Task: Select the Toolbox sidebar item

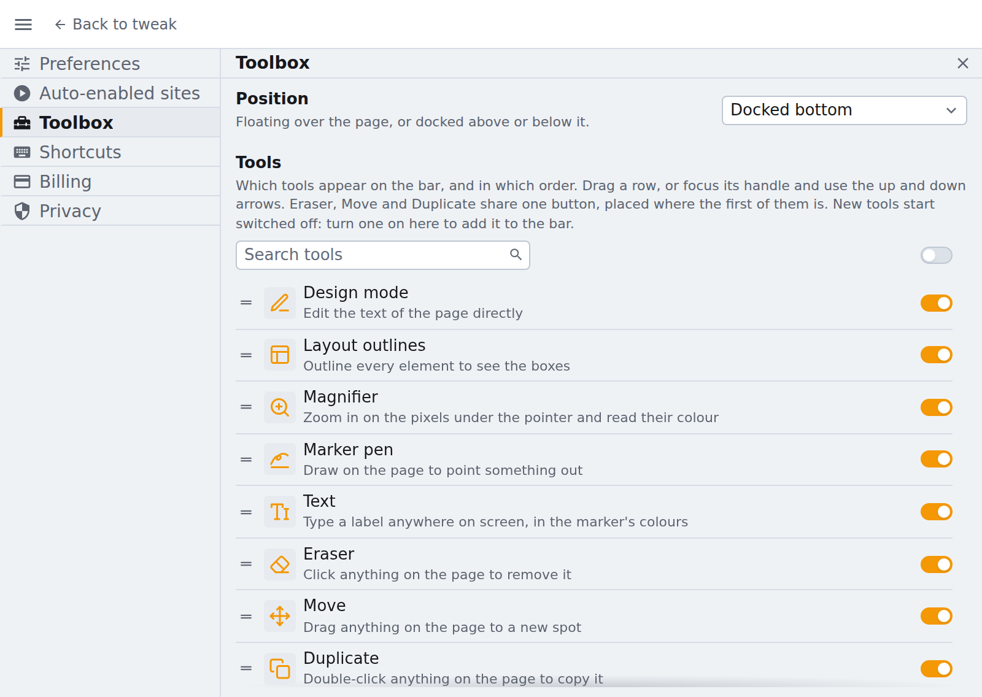Action: (110, 123)
